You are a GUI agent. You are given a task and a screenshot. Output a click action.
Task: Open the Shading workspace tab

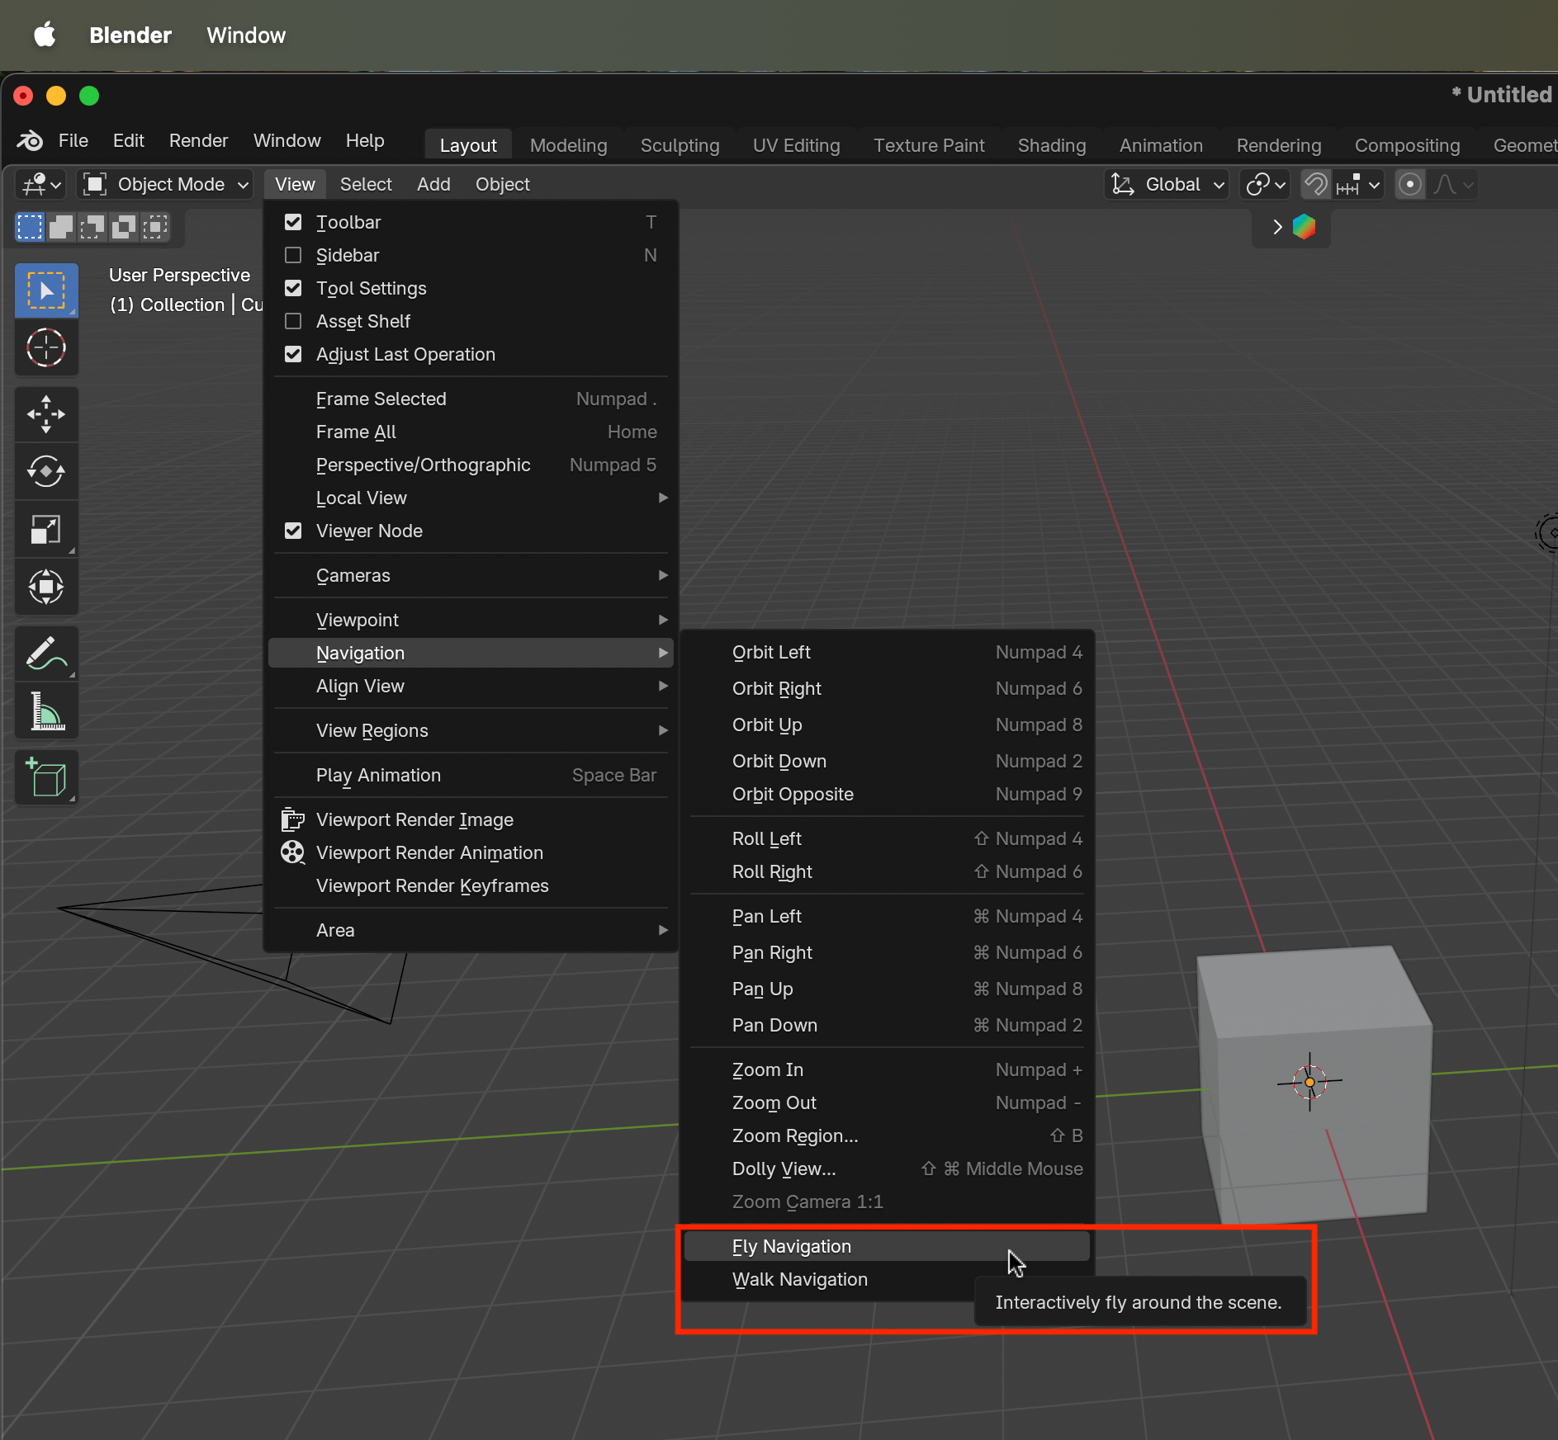tap(1051, 145)
